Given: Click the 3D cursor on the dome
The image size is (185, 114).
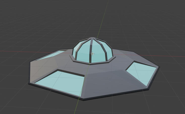Looking at the screenshot, I should [93, 54].
